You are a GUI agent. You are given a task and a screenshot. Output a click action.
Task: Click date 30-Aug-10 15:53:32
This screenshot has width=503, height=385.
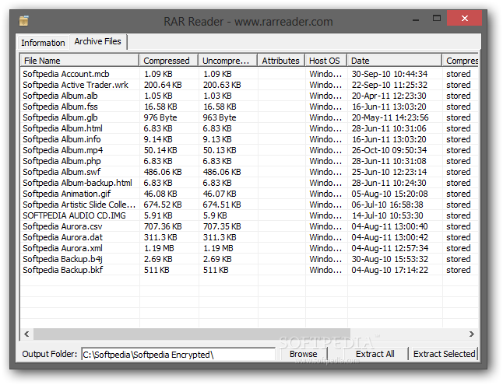coord(390,259)
